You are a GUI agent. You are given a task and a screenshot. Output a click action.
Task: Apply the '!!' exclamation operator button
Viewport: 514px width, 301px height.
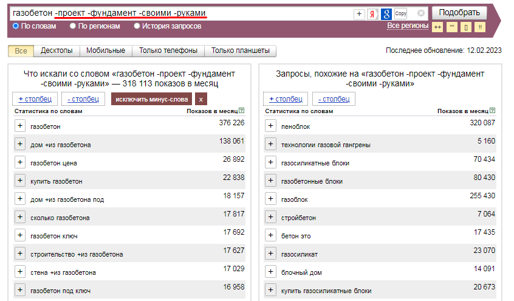[480, 27]
